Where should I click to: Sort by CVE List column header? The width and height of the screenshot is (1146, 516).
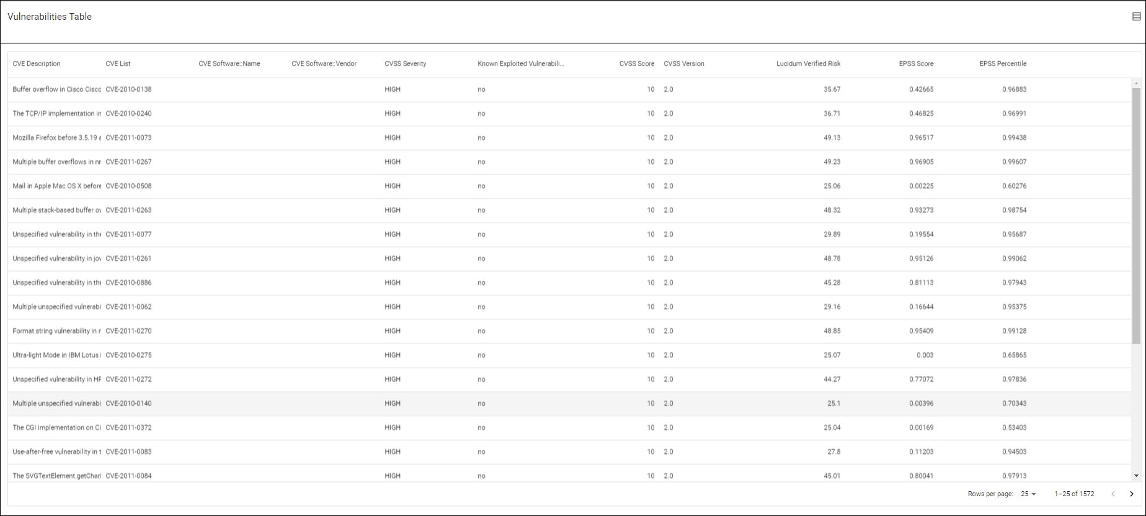point(118,64)
